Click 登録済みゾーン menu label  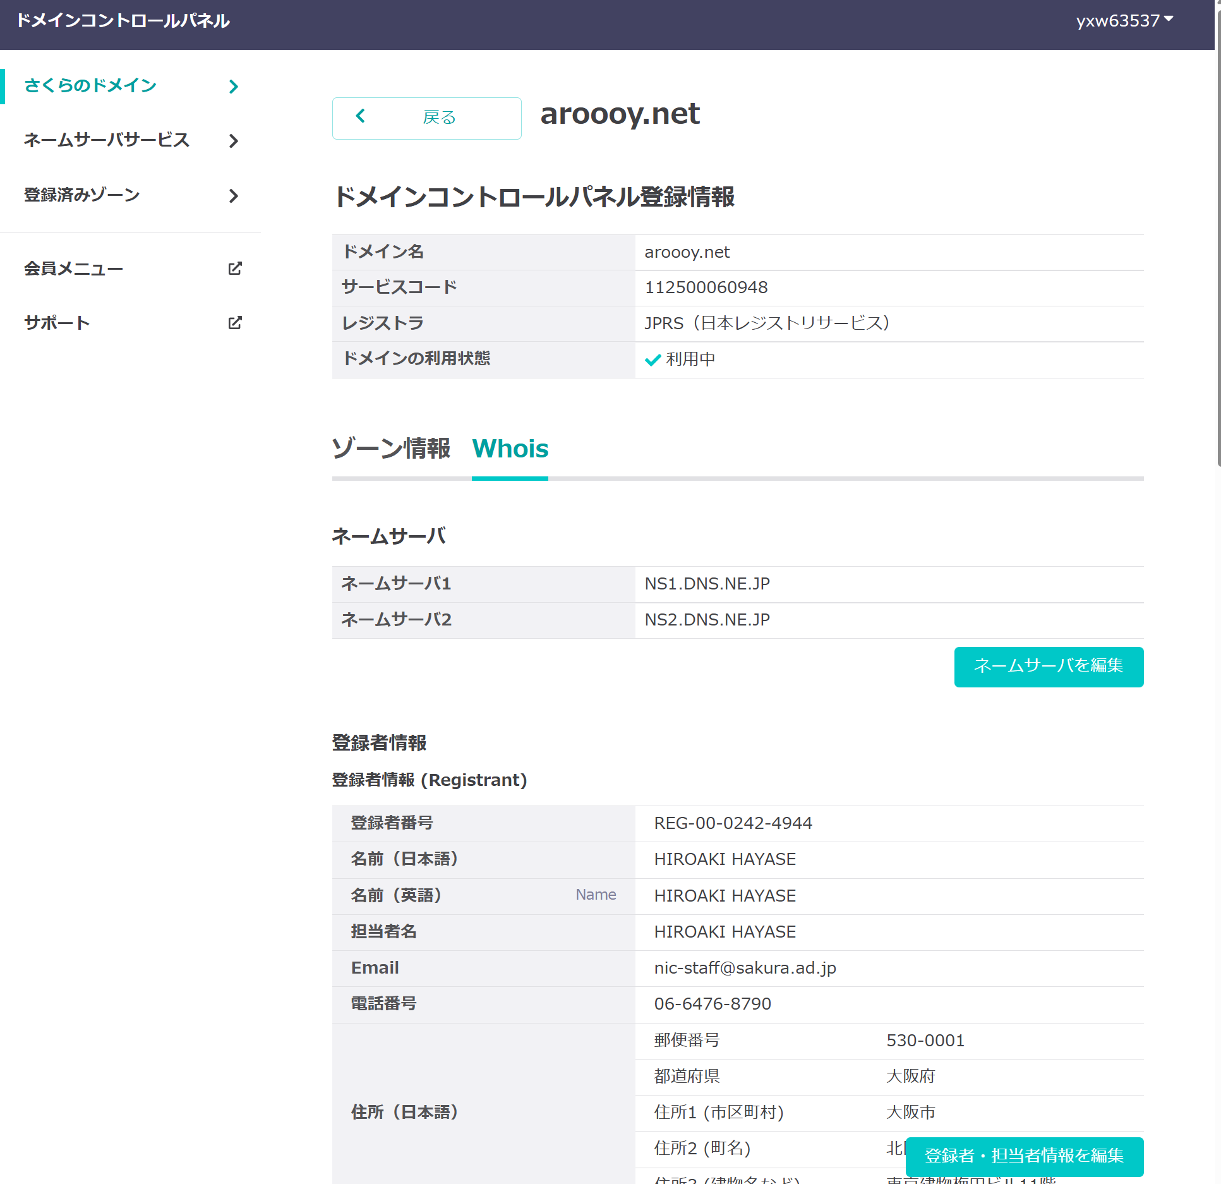click(82, 195)
